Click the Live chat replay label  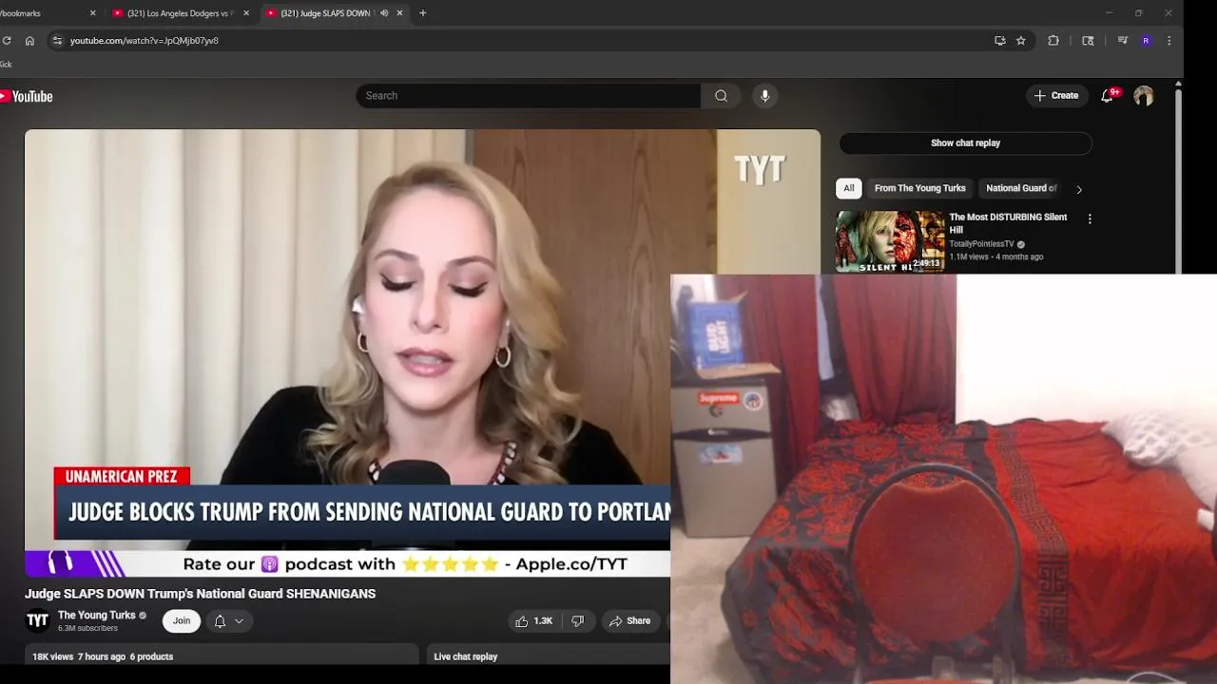(x=466, y=656)
